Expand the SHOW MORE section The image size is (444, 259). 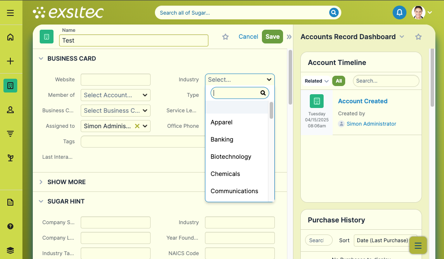(x=66, y=182)
